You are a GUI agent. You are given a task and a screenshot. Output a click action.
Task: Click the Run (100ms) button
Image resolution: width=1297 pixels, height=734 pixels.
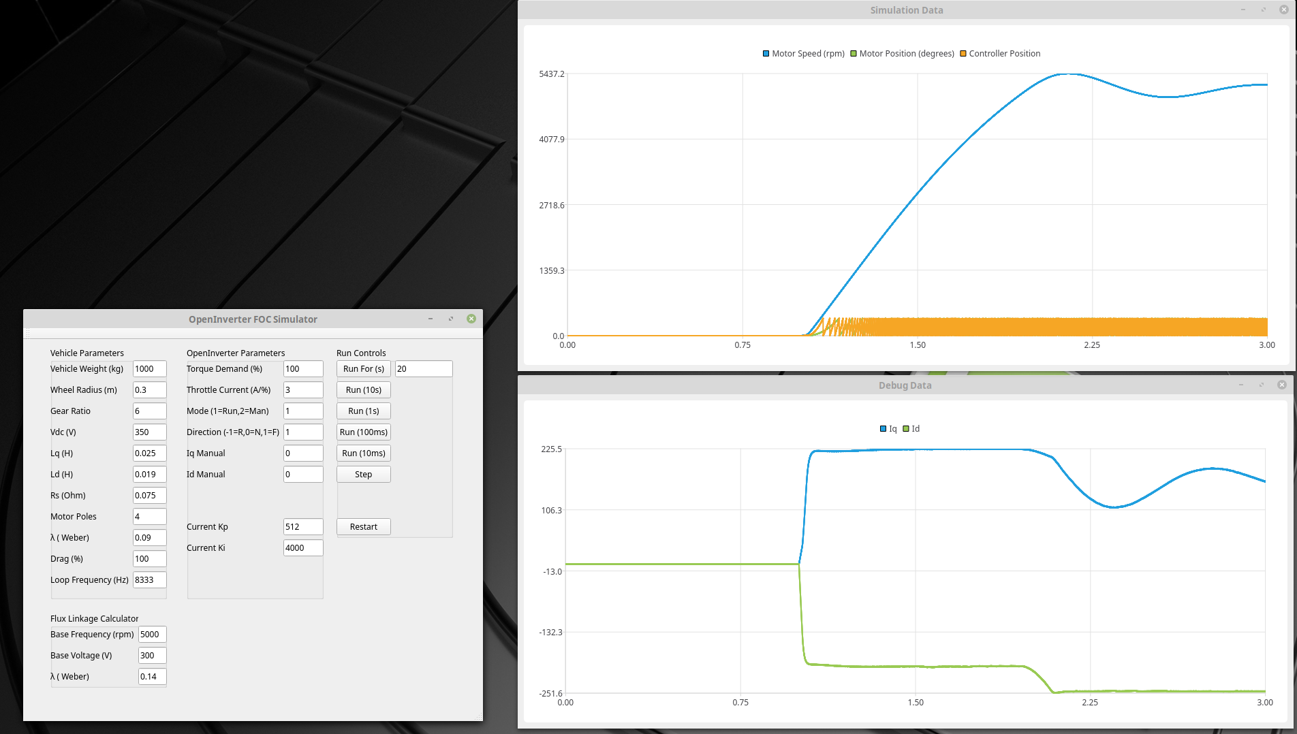point(363,432)
